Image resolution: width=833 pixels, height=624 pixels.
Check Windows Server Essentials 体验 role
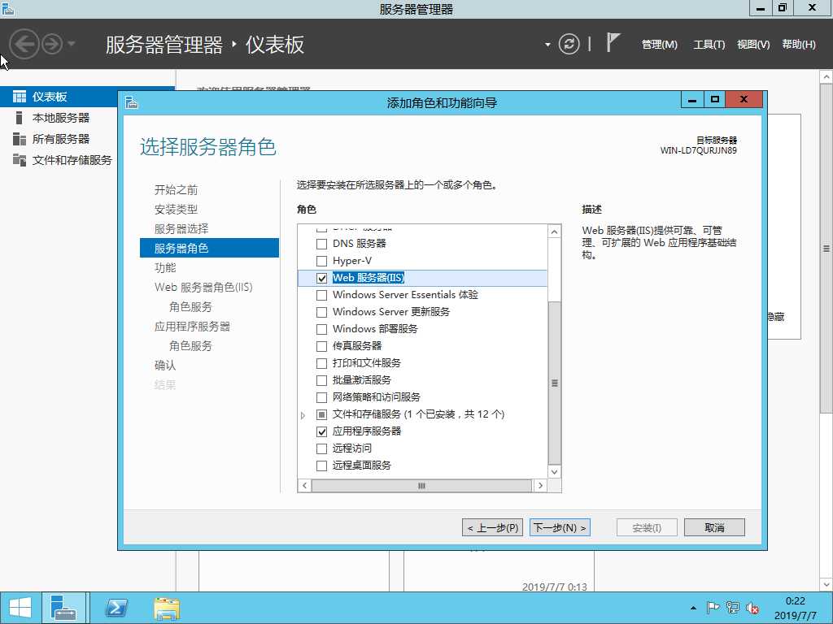pos(321,295)
